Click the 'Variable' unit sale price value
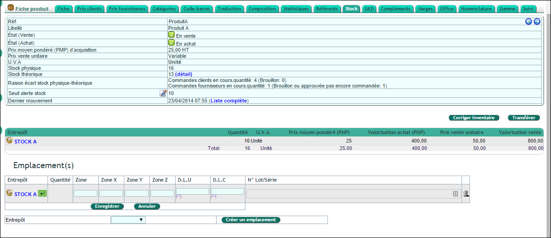Viewport: 551px width, 238px height. [177, 56]
